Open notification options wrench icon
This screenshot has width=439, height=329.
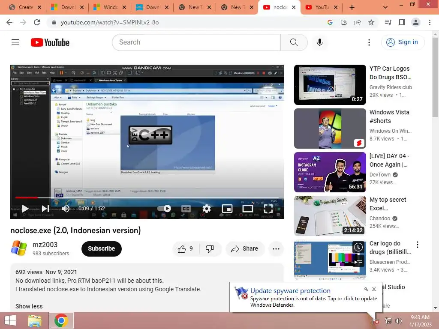tap(366, 289)
